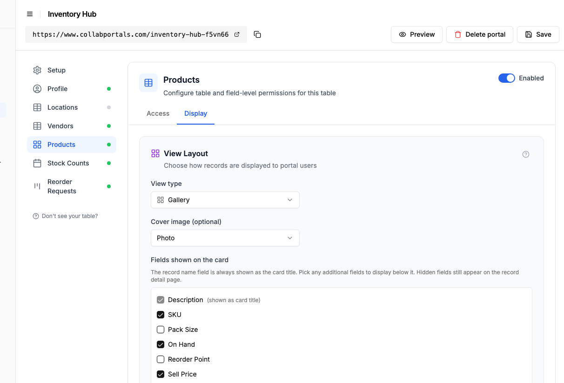Select the Reorder Requests icon in sidebar
Viewport: 564px width, 383px height.
click(x=37, y=186)
